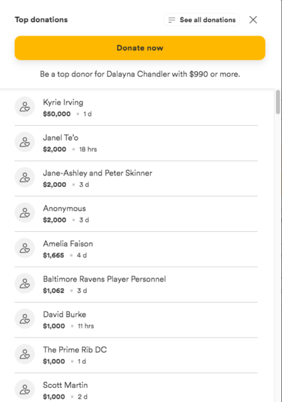Click the Anonymous donor avatar icon
The width and height of the screenshot is (282, 402).
(x=25, y=213)
